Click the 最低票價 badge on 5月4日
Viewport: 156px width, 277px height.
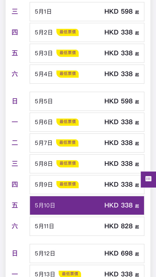coord(67,74)
